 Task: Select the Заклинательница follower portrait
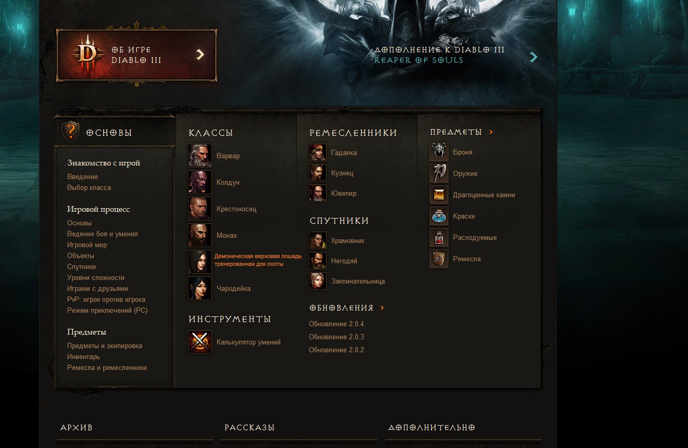pos(318,281)
